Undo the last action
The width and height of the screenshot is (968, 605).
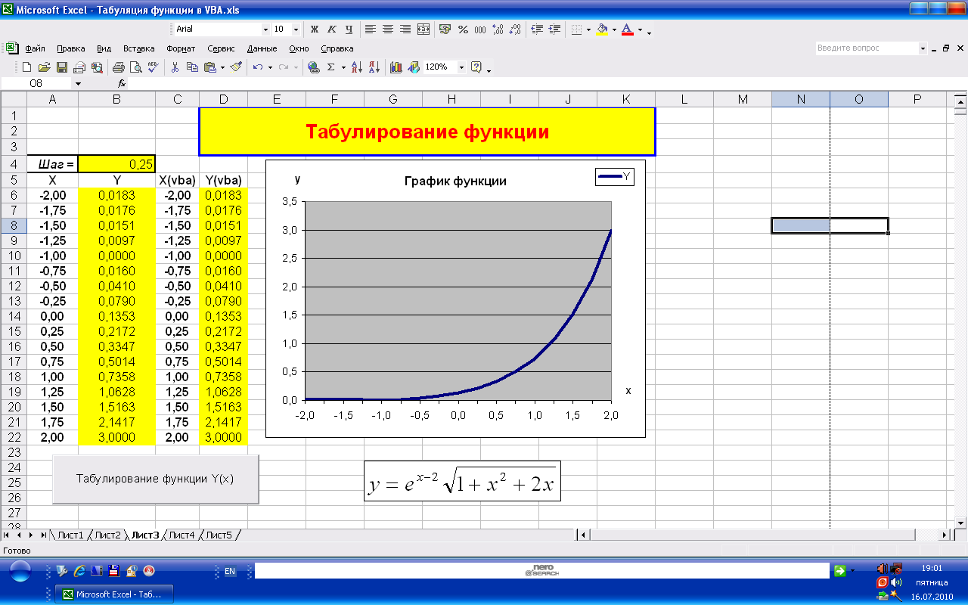(258, 67)
